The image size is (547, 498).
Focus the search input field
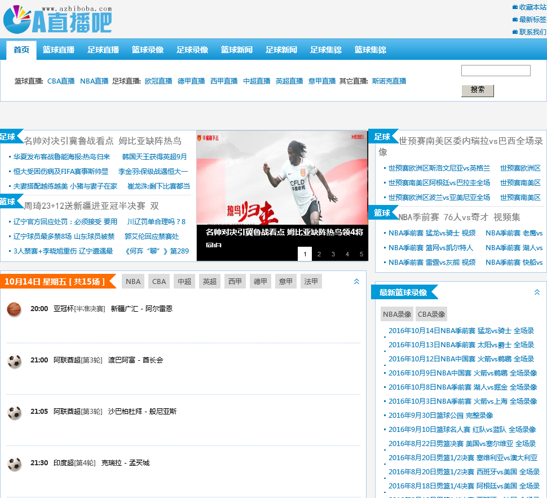(496, 71)
